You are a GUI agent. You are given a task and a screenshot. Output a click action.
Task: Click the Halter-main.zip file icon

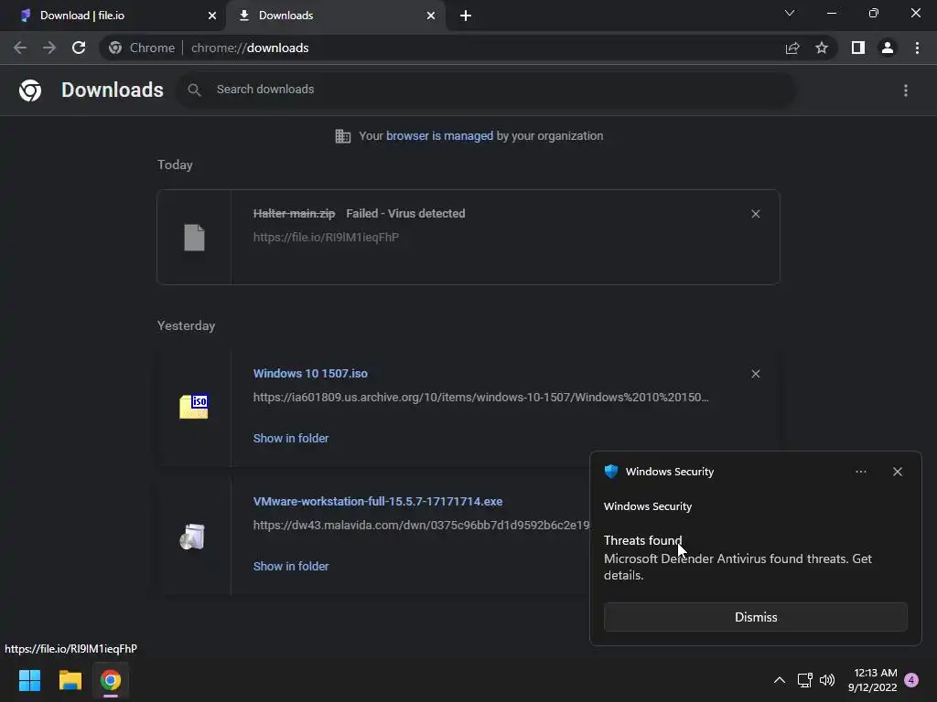click(x=194, y=238)
